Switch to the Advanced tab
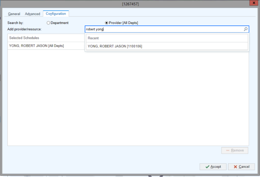This screenshot has height=177, width=260. point(32,14)
